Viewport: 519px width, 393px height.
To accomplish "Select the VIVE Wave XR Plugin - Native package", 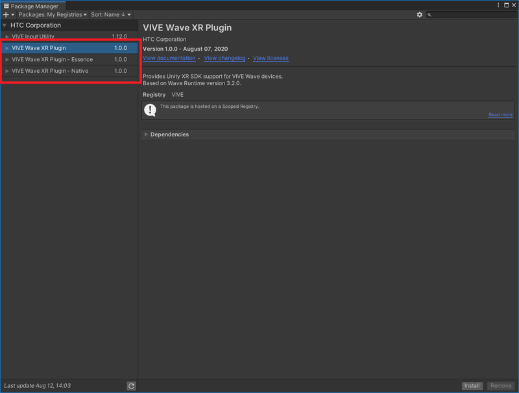I will tap(69, 71).
